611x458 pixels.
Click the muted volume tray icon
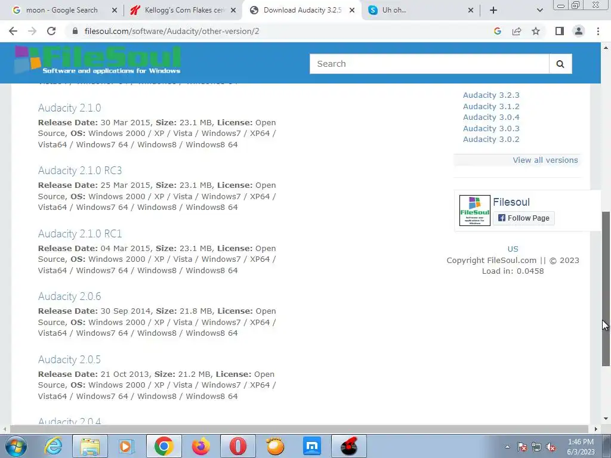coord(551,447)
